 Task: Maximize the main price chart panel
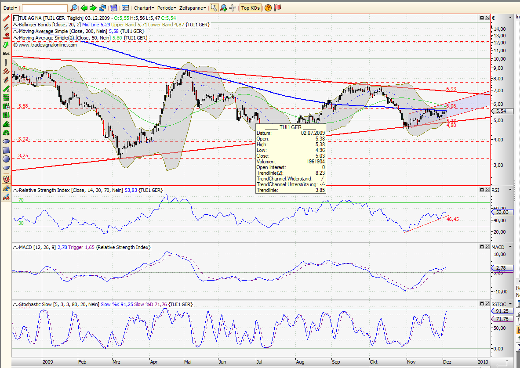(x=482, y=18)
